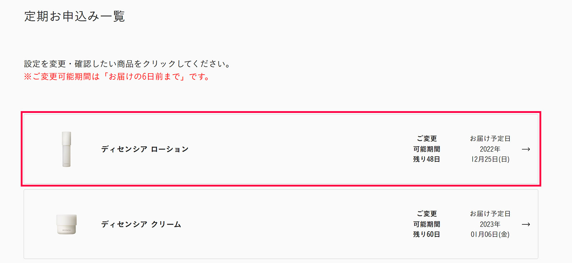Select the lotion bottle product image
572x263 pixels.
(x=66, y=149)
